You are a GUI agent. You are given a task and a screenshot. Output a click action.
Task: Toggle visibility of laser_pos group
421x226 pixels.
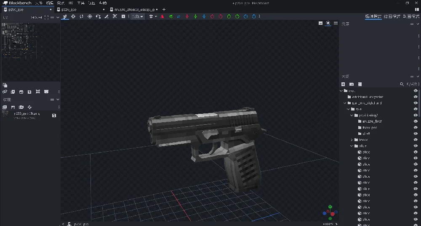416,127
